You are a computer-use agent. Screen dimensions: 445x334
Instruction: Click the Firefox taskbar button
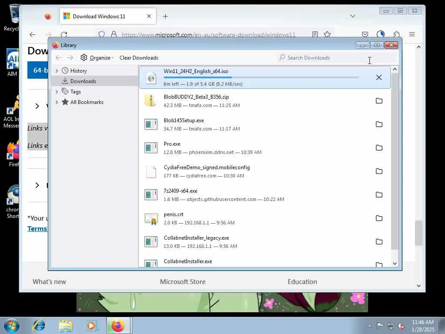tap(118, 325)
